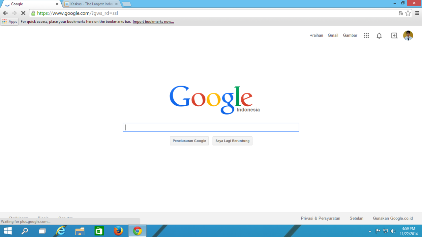This screenshot has width=422, height=237.
Task: Click the Google+ share plus icon
Action: (x=394, y=36)
